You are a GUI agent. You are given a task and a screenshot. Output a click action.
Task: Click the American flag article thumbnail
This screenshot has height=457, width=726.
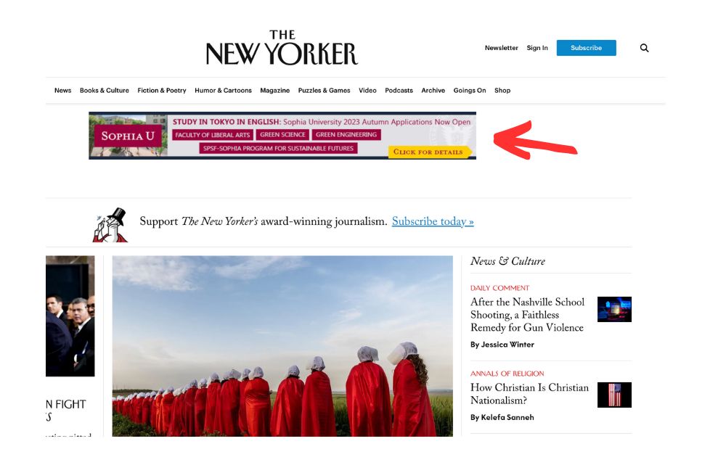[614, 395]
